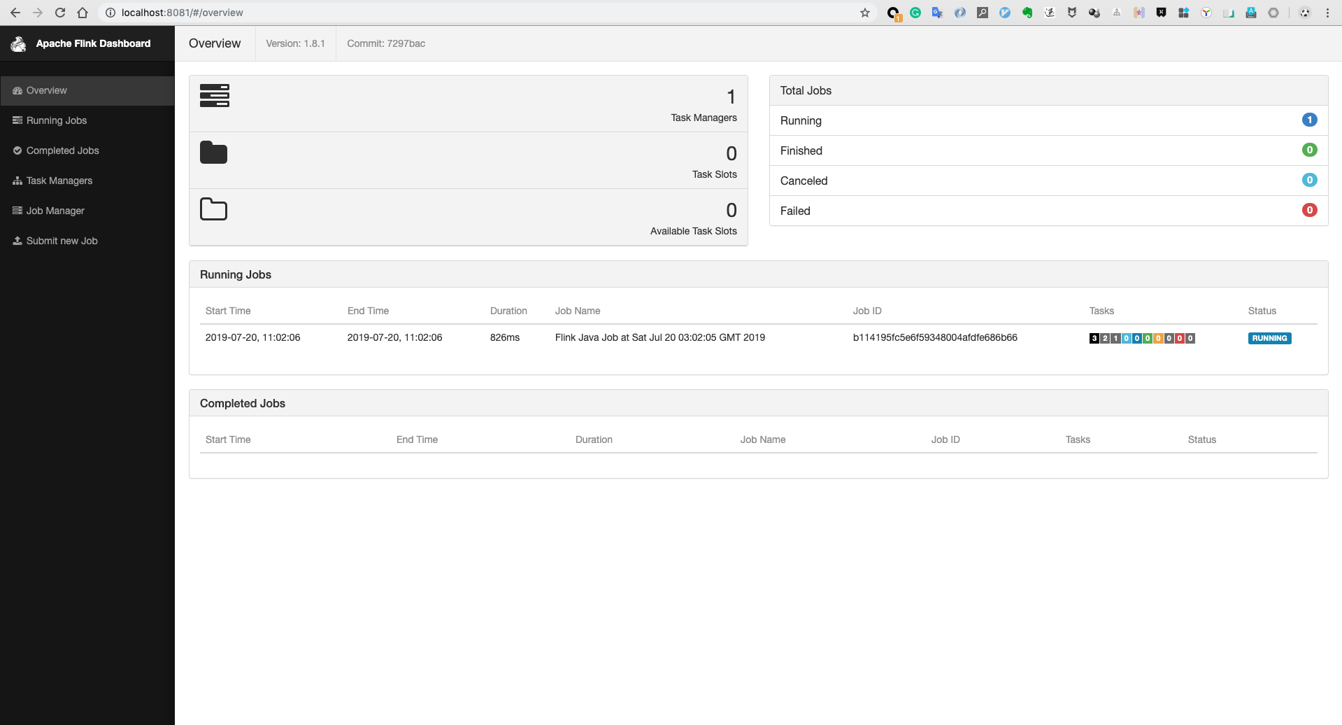
Task: Click the light blue Canceled count badge
Action: point(1310,180)
